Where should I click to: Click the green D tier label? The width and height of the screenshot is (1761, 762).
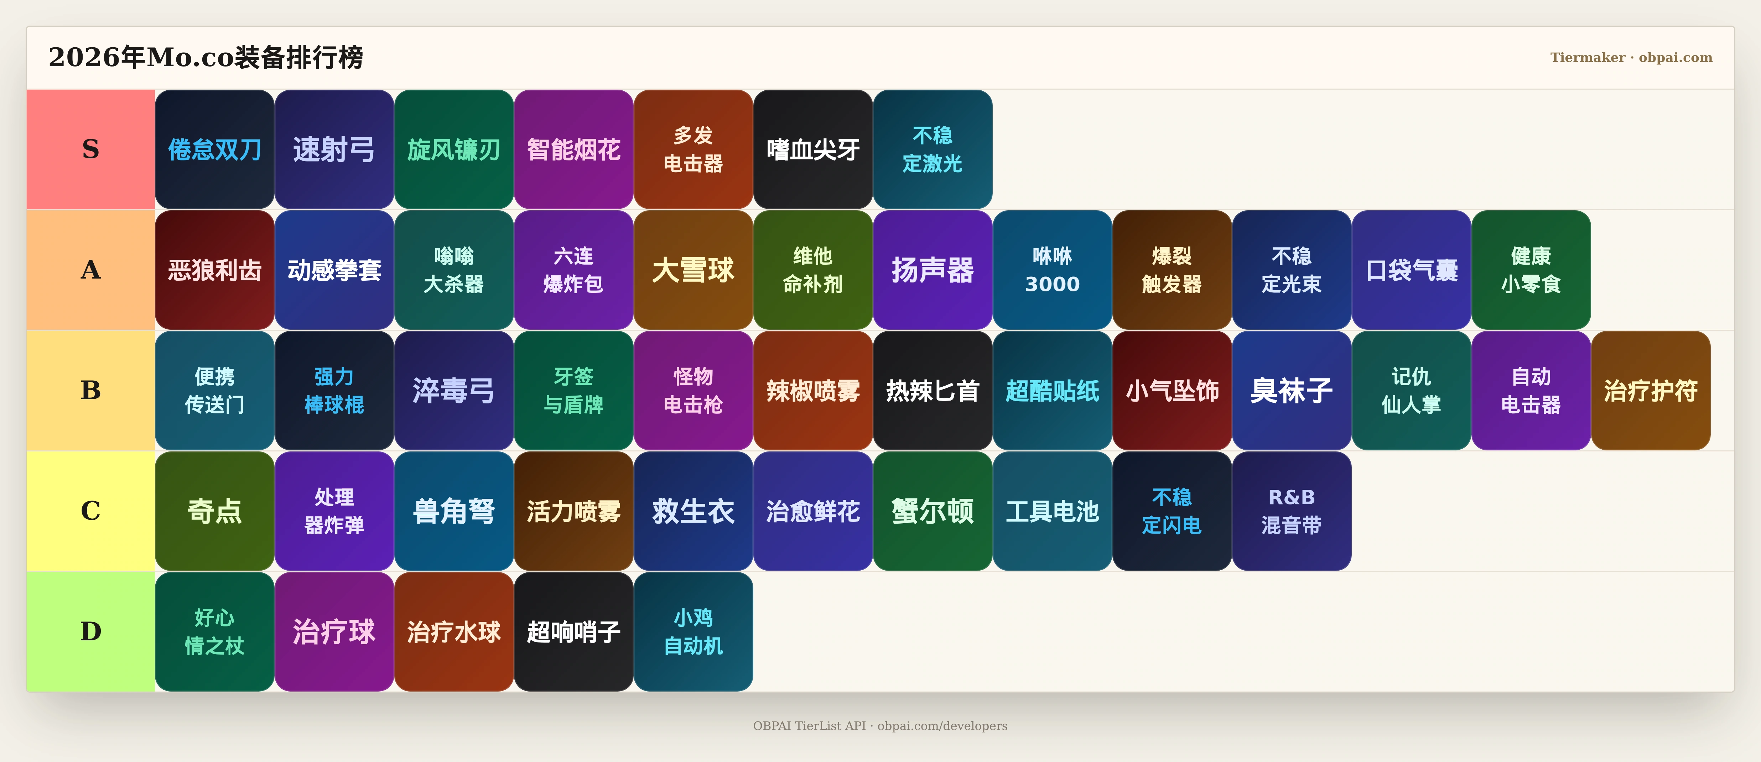(91, 631)
